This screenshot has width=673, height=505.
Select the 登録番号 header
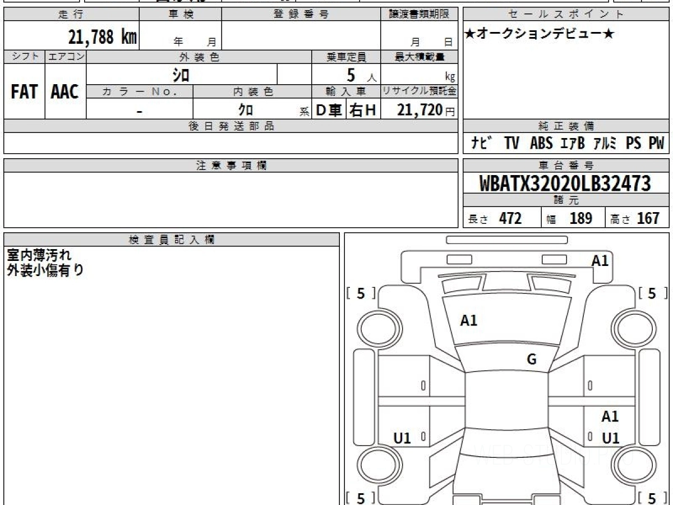(301, 15)
